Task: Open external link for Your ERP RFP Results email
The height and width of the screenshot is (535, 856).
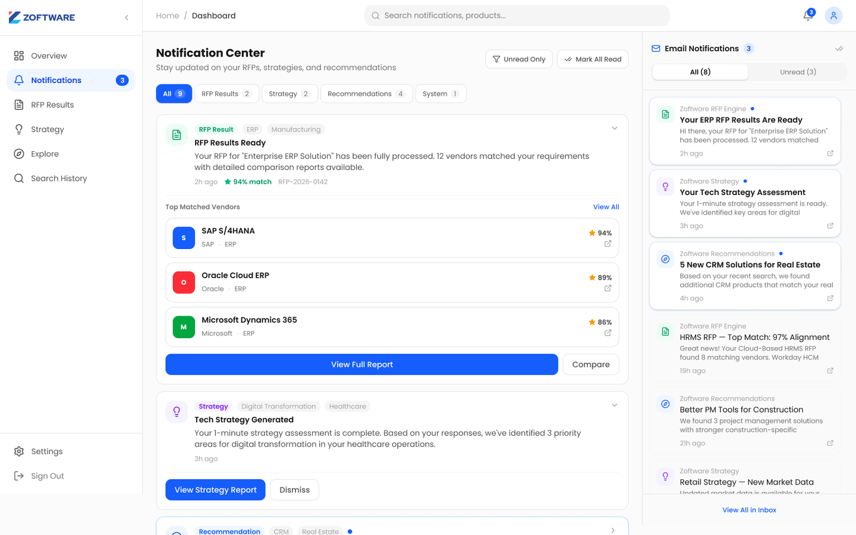Action: point(830,153)
